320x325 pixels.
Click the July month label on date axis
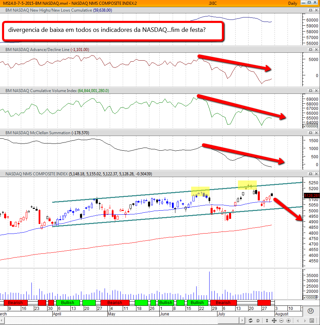(x=221, y=314)
